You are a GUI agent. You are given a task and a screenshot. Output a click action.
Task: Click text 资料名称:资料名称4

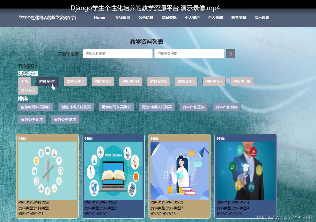[233, 203]
